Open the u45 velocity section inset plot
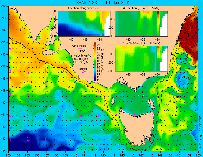203x157 pixels. 141,24
